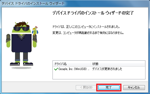Click the Android robot mascot image
This screenshot has height=94, width=150.
coord(22,45)
